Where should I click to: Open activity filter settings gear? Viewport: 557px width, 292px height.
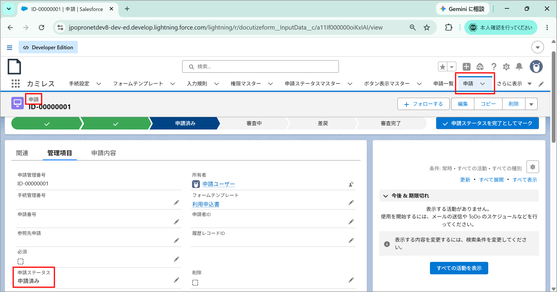(x=533, y=167)
